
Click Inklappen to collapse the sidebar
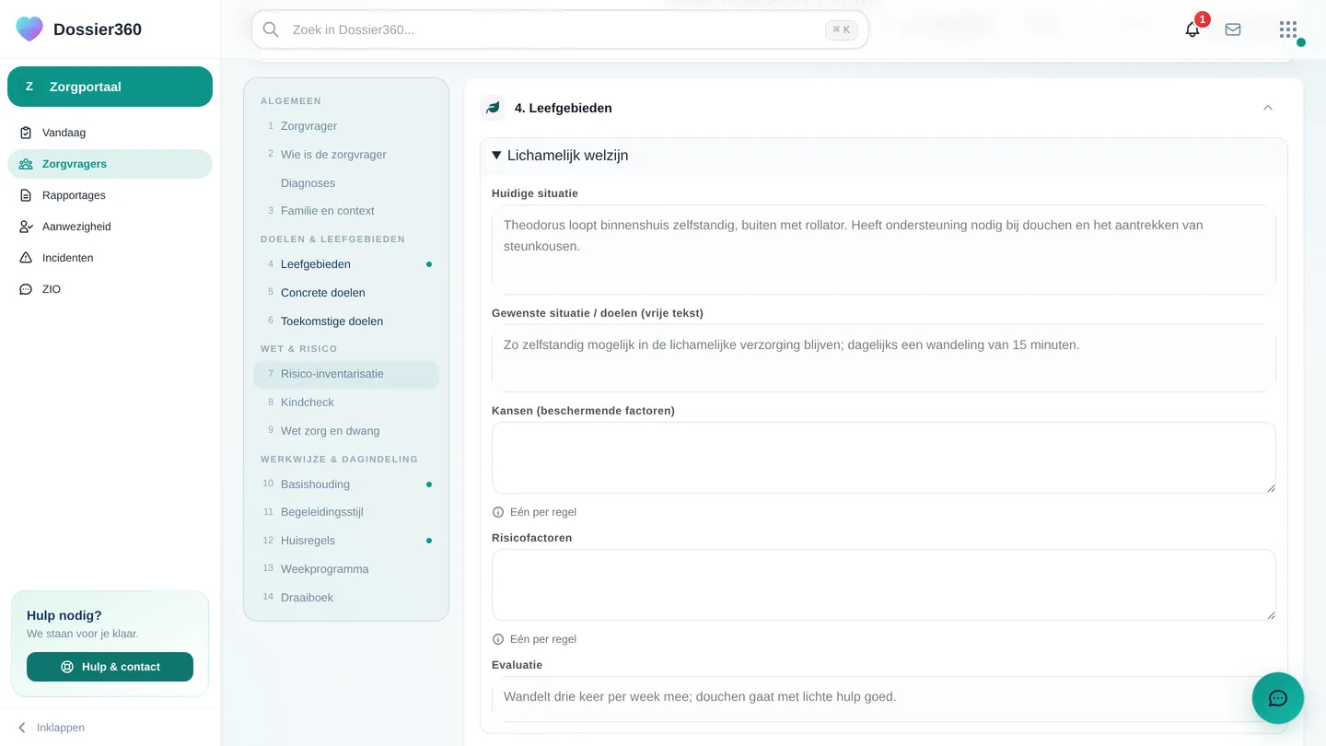52,728
